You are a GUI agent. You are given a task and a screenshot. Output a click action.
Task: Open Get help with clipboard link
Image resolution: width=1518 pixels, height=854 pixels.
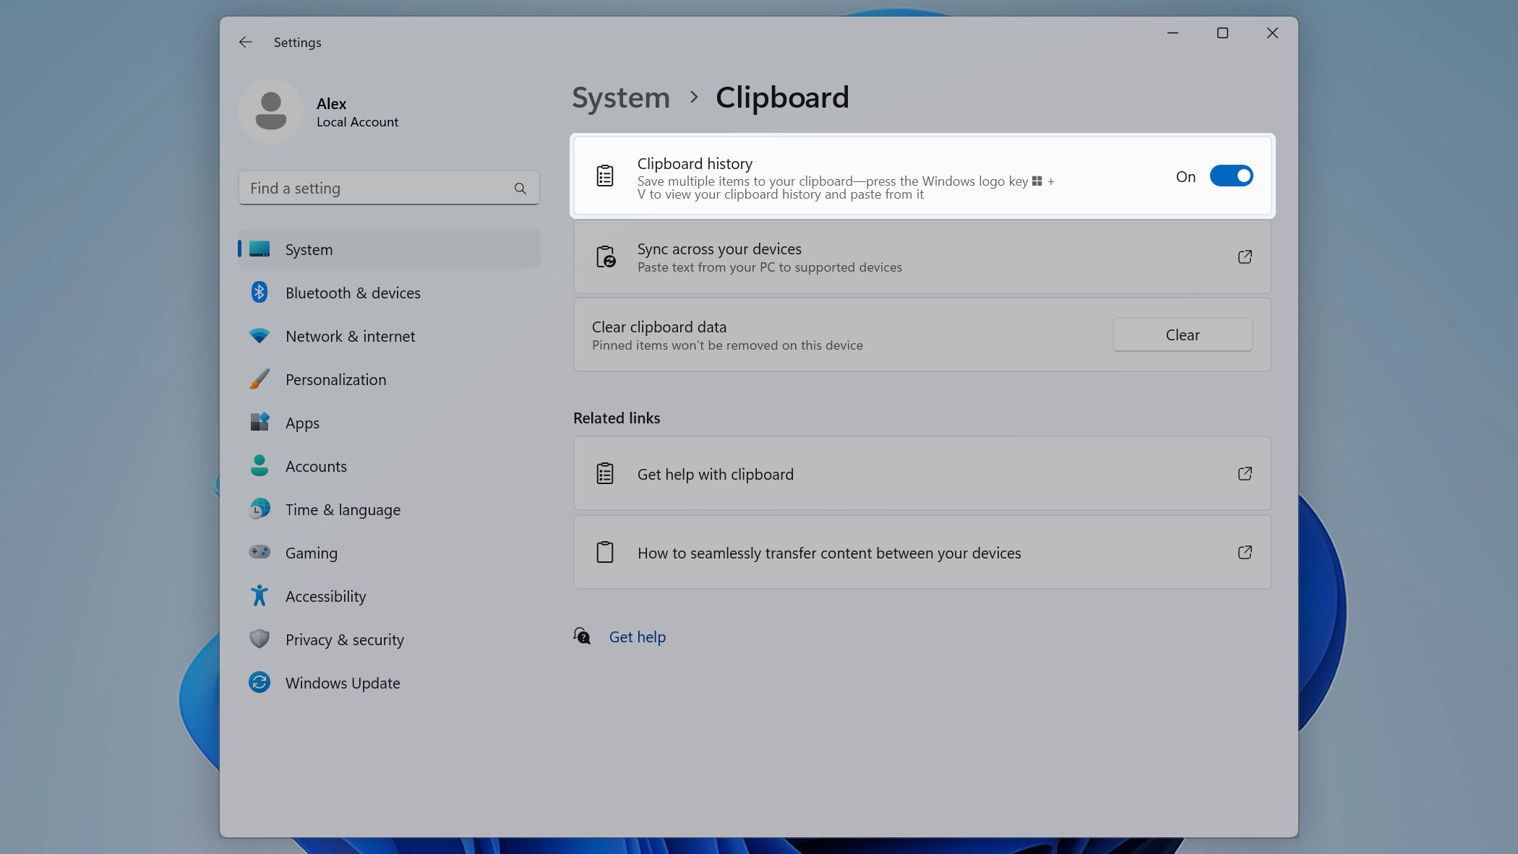(922, 473)
